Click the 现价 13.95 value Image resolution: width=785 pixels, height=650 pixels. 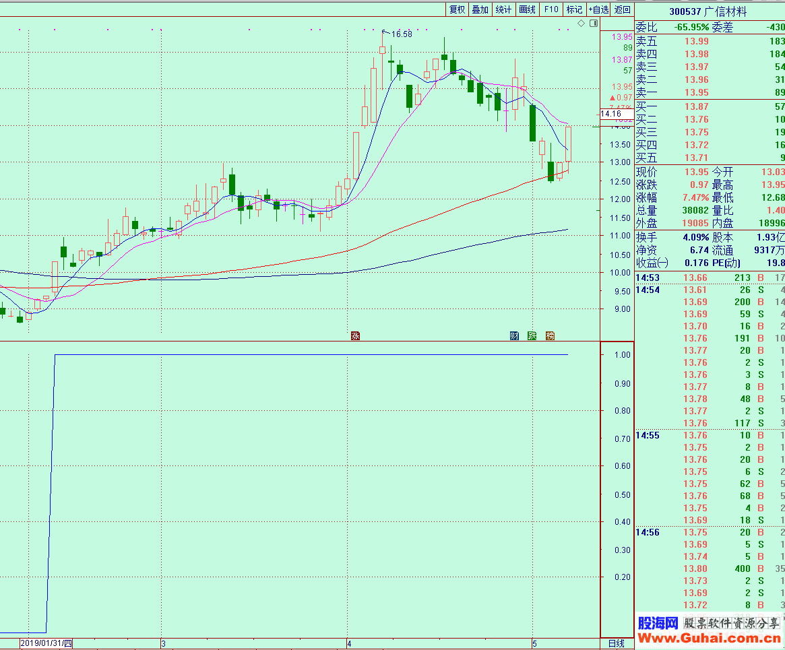pyautogui.click(x=696, y=172)
